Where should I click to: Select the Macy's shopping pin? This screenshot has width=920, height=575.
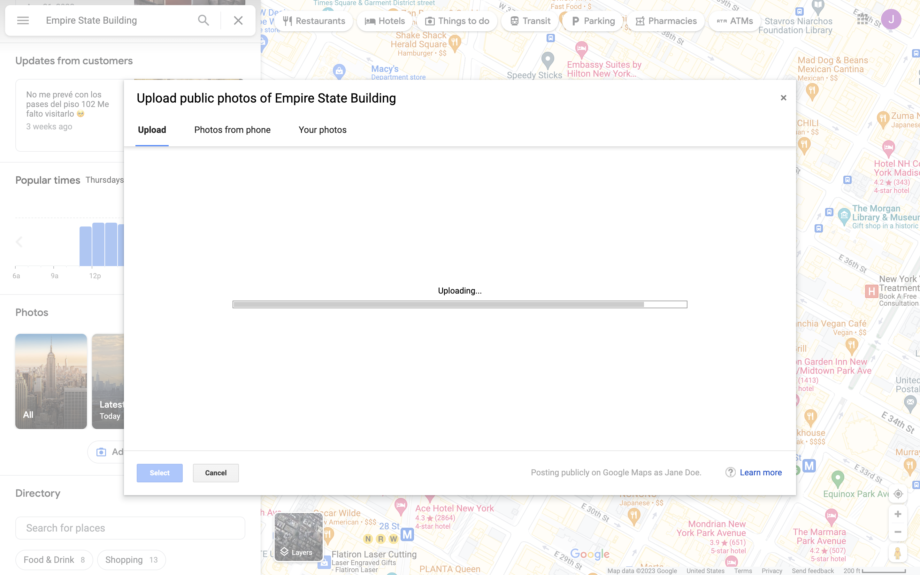pyautogui.click(x=339, y=71)
